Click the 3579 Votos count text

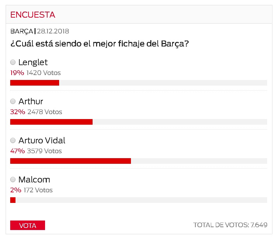[x=44, y=151]
